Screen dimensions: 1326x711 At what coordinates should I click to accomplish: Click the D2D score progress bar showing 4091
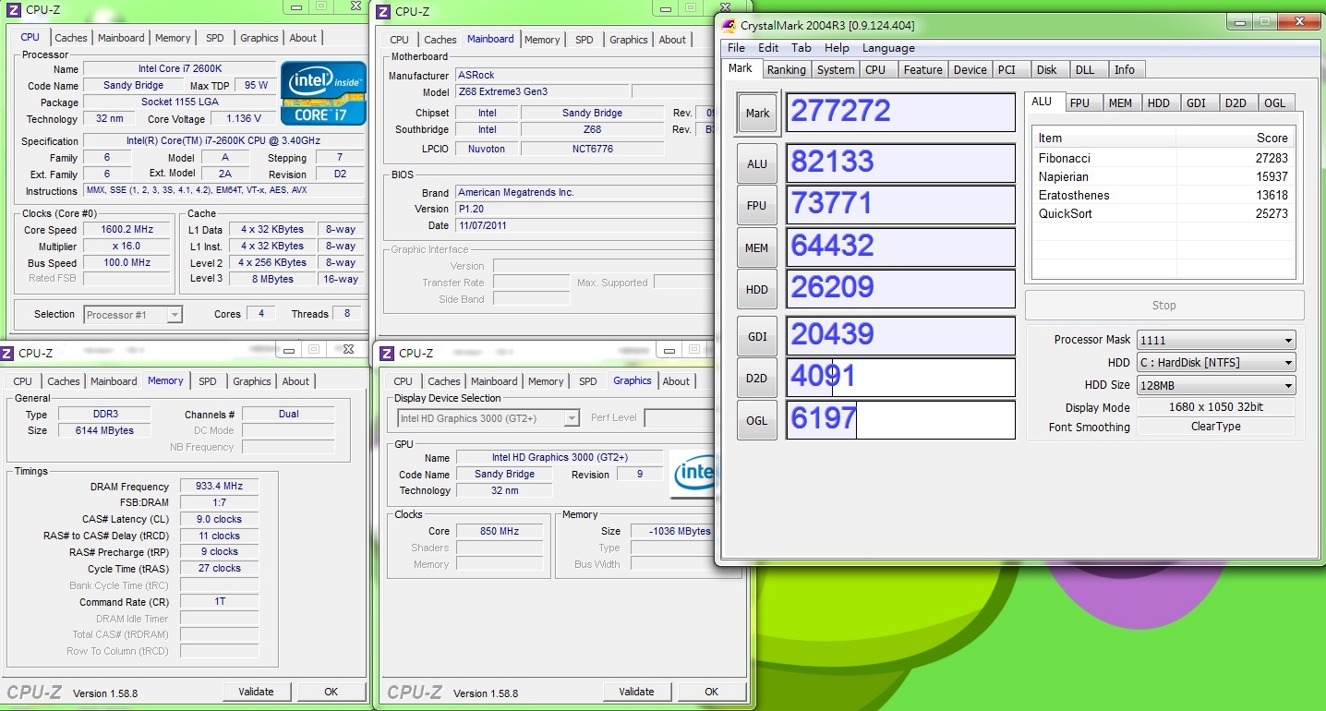point(900,378)
